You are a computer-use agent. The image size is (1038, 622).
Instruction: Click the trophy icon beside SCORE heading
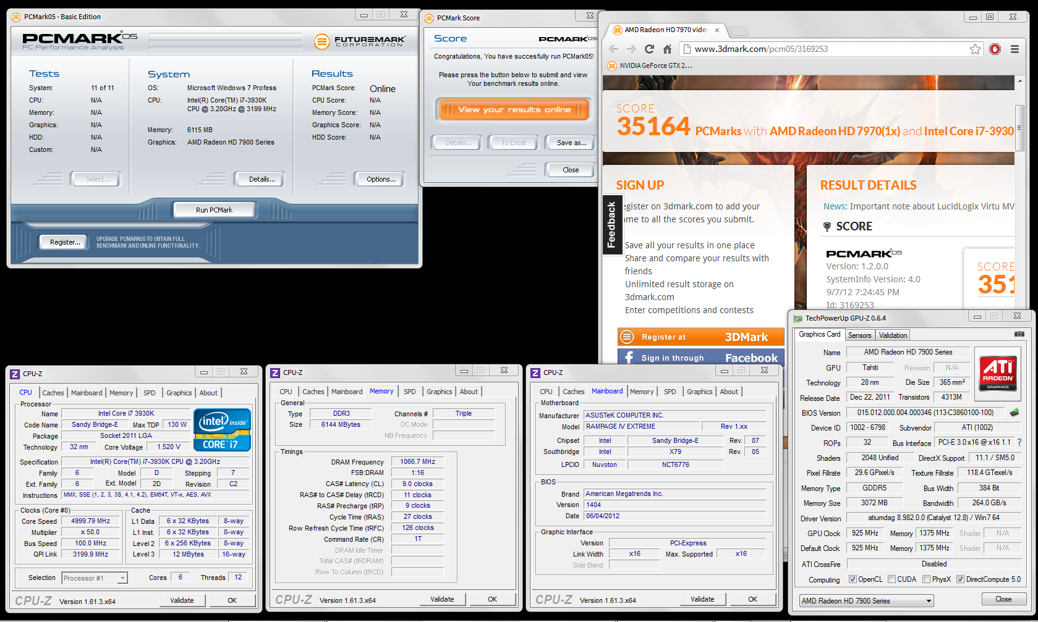tap(827, 227)
